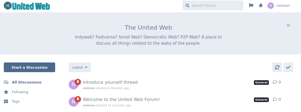
Task: Click the Start a Discussion button
Action: (x=29, y=67)
